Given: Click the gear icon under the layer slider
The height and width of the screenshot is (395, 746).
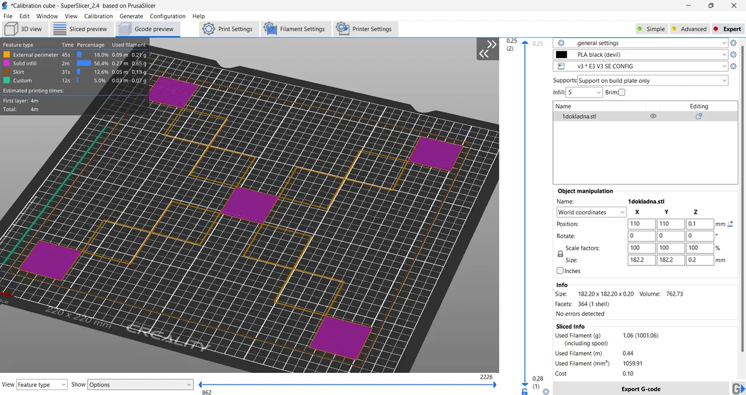Looking at the screenshot, I should click(545, 392).
